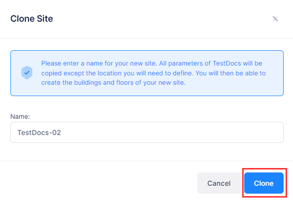Image resolution: width=293 pixels, height=203 pixels.
Task: Select the Clone Site dialog title
Action: [32, 19]
